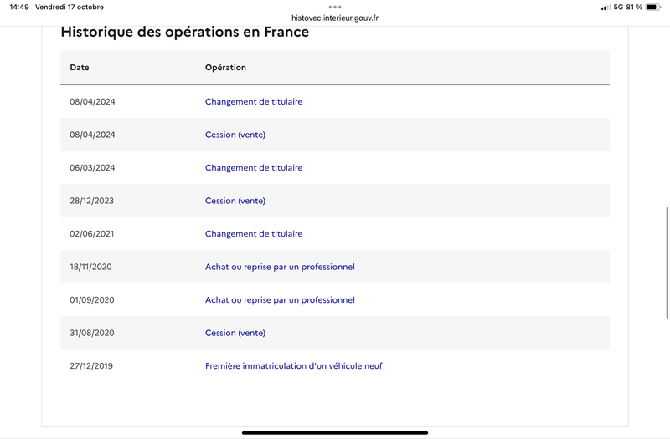This screenshot has width=670, height=439.
Task: Tap the 14:49 clock in status bar
Action: click(19, 8)
